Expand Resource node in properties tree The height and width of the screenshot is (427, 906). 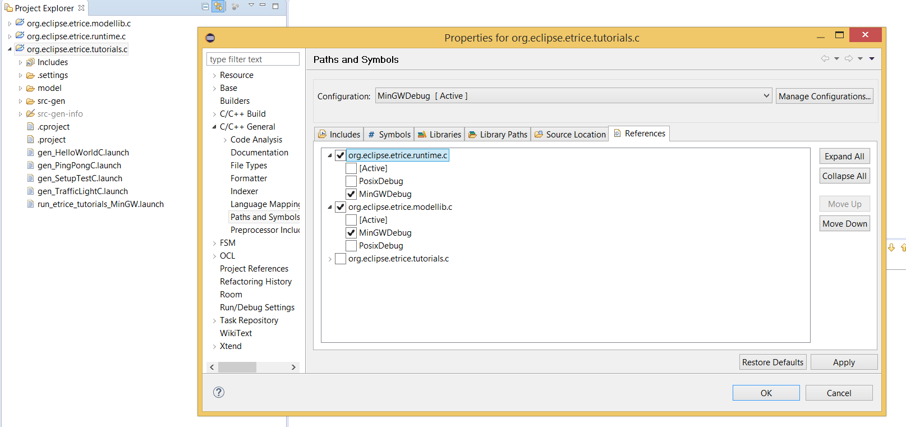click(x=214, y=75)
